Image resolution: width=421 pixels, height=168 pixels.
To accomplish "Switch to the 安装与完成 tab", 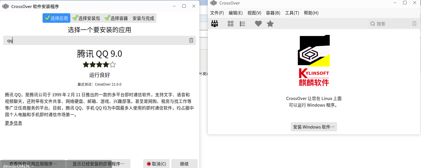I will [x=144, y=18].
